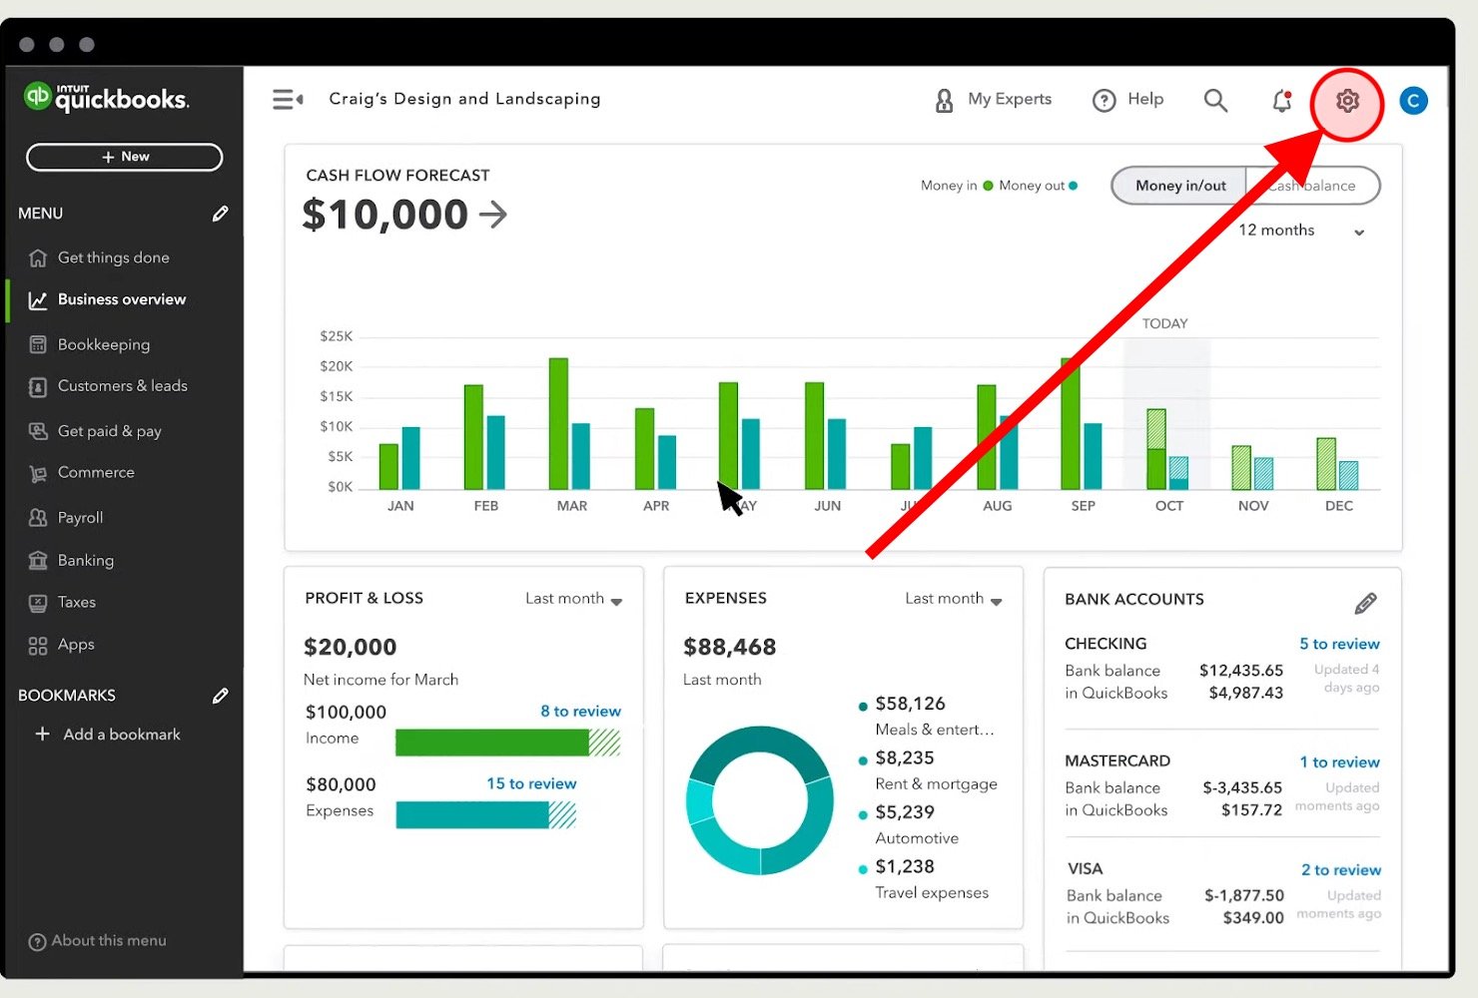
Task: Edit the MENU section with pencil icon
Action: tap(221, 214)
